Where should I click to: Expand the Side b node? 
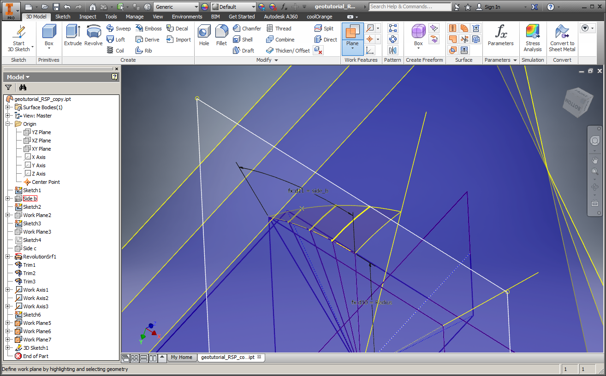pos(7,199)
